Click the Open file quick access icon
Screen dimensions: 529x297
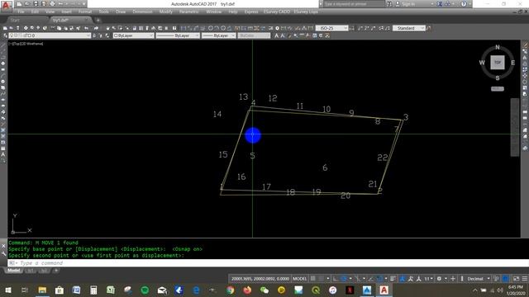coord(27,4)
